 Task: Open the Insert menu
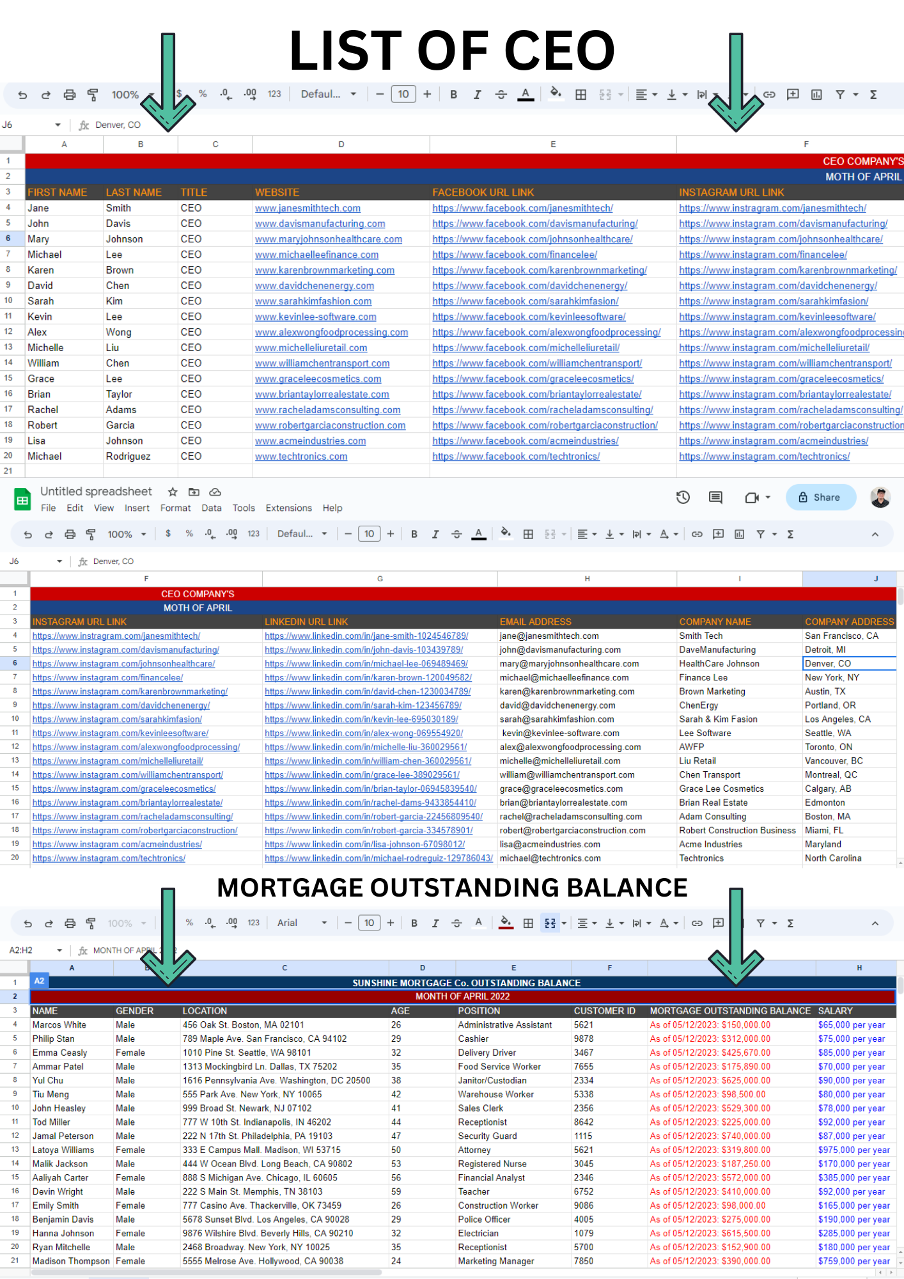pos(137,508)
